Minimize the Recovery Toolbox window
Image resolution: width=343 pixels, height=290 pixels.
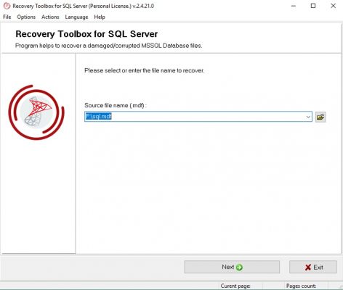tap(294, 6)
